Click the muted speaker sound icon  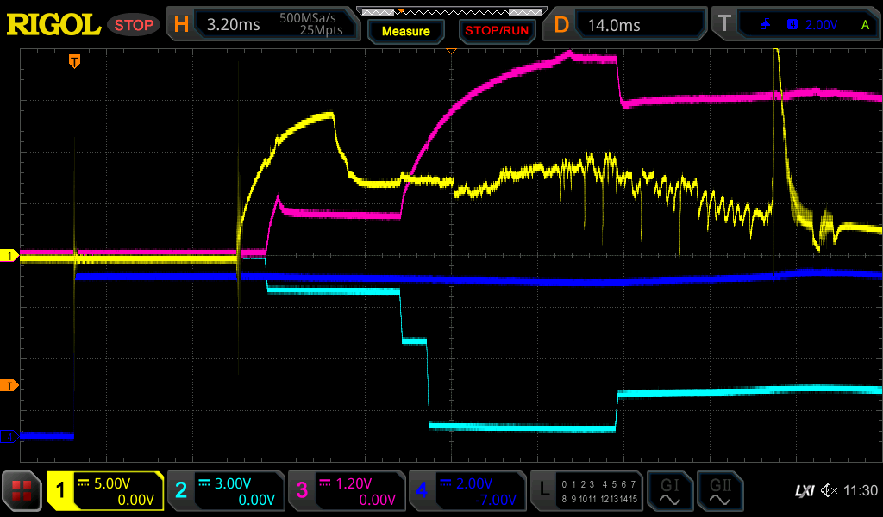click(829, 491)
